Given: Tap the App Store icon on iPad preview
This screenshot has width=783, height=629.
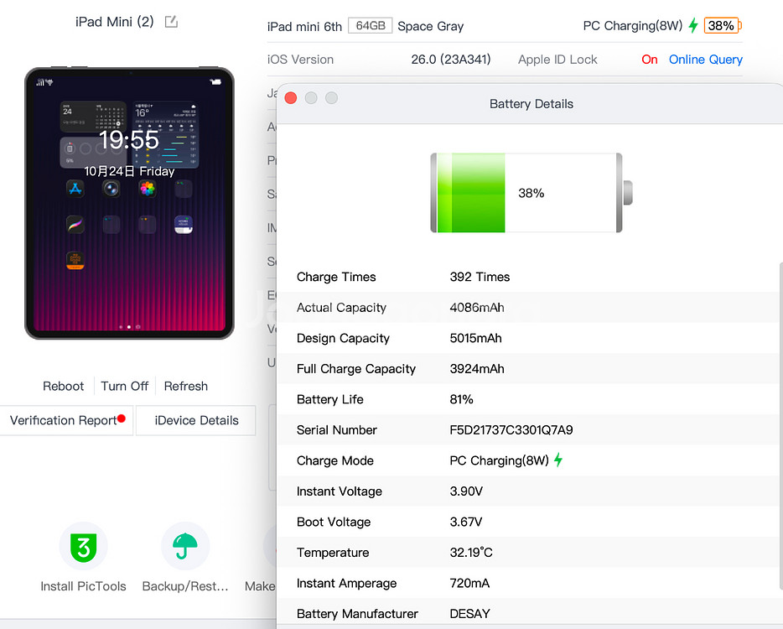Looking at the screenshot, I should pyautogui.click(x=75, y=189).
